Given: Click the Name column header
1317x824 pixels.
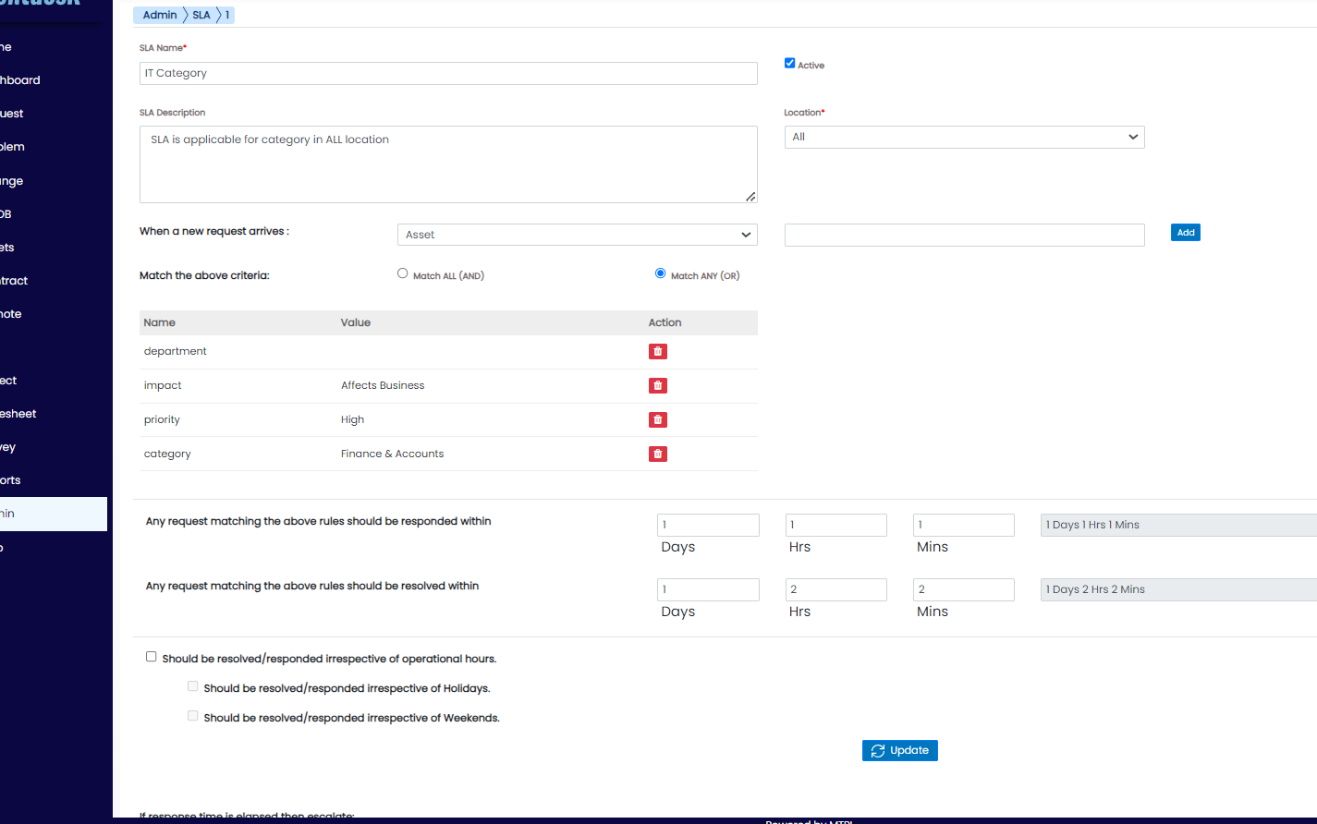Looking at the screenshot, I should click(x=159, y=322).
